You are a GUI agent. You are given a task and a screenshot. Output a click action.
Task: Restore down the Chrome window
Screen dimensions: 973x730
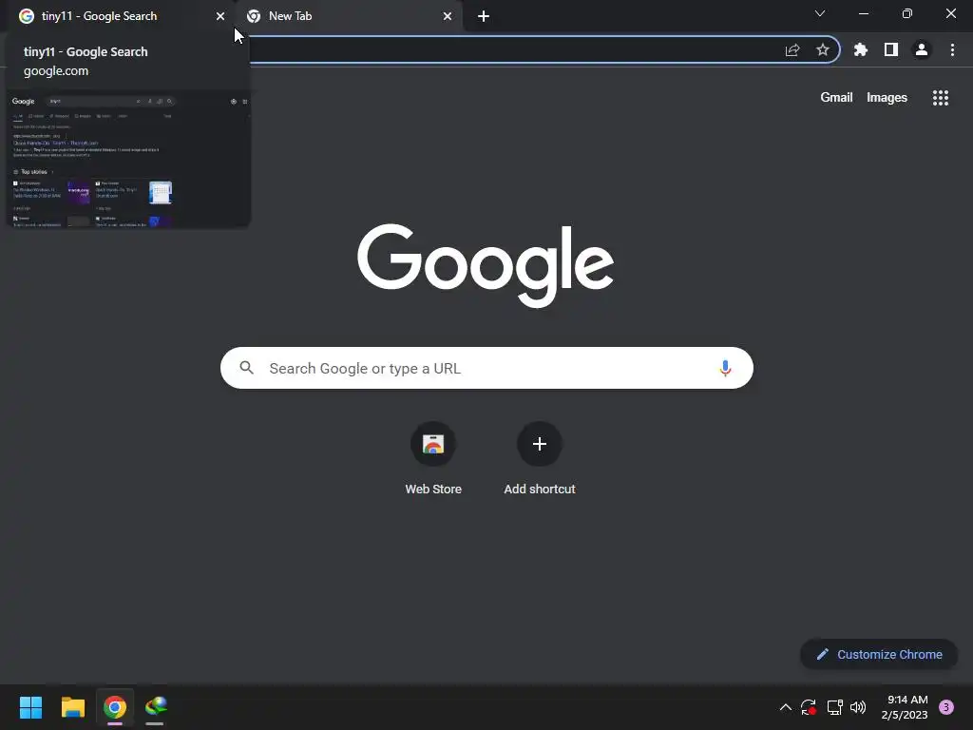click(x=907, y=13)
